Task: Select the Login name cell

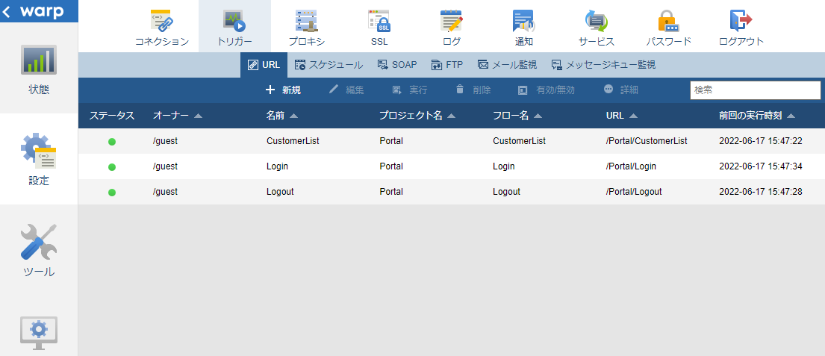Action: point(277,166)
